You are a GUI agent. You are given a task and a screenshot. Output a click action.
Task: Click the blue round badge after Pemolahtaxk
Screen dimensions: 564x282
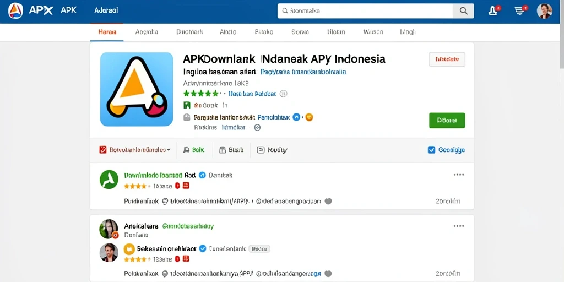tap(296, 117)
